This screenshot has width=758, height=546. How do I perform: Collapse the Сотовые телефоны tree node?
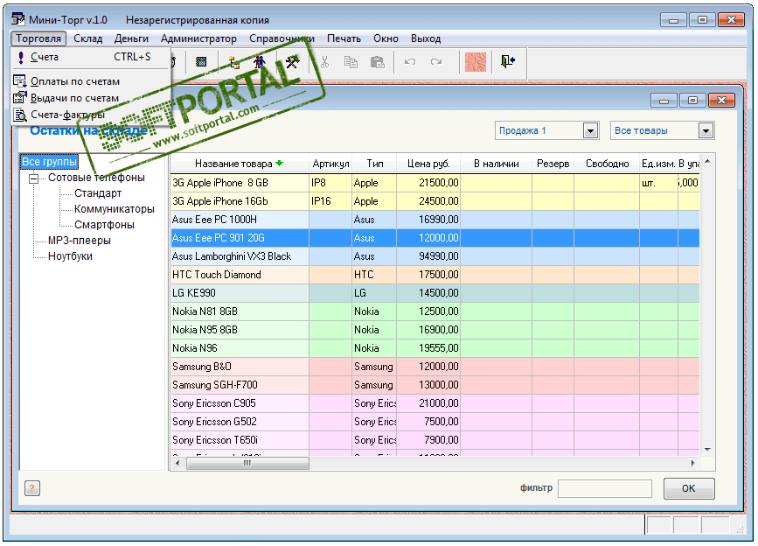33,178
